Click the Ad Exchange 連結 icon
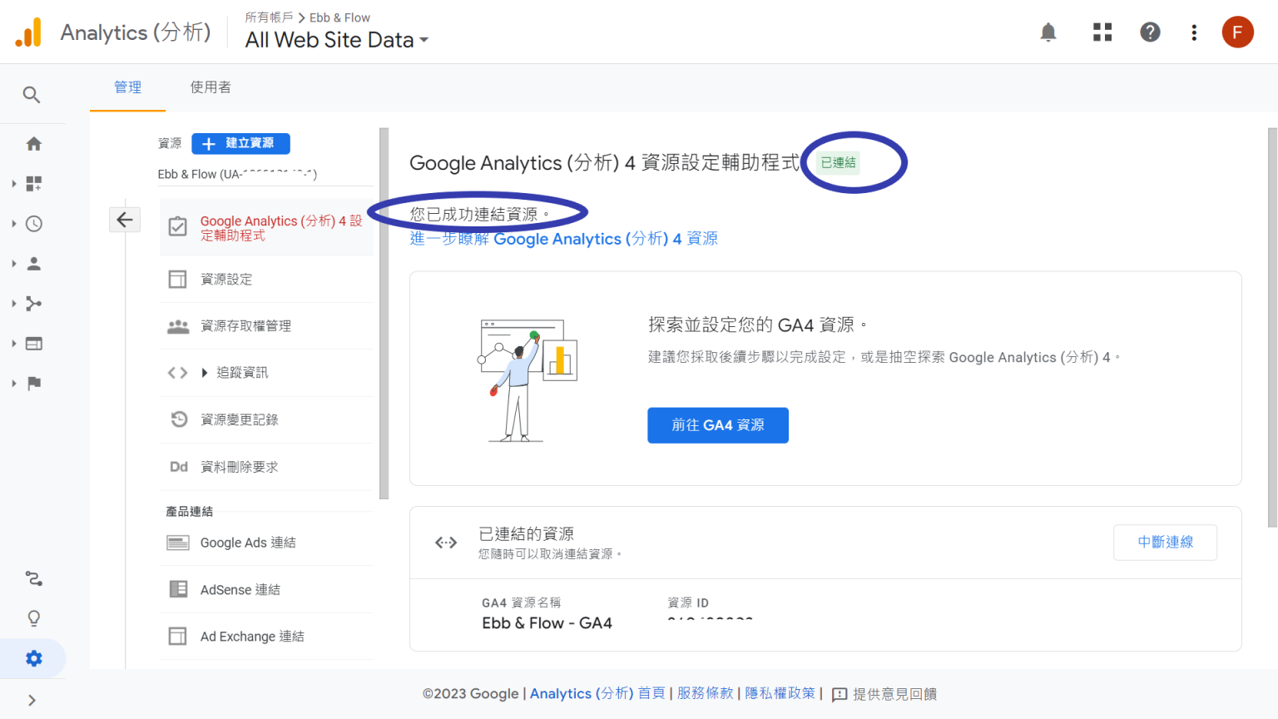1278x719 pixels. [x=178, y=637]
